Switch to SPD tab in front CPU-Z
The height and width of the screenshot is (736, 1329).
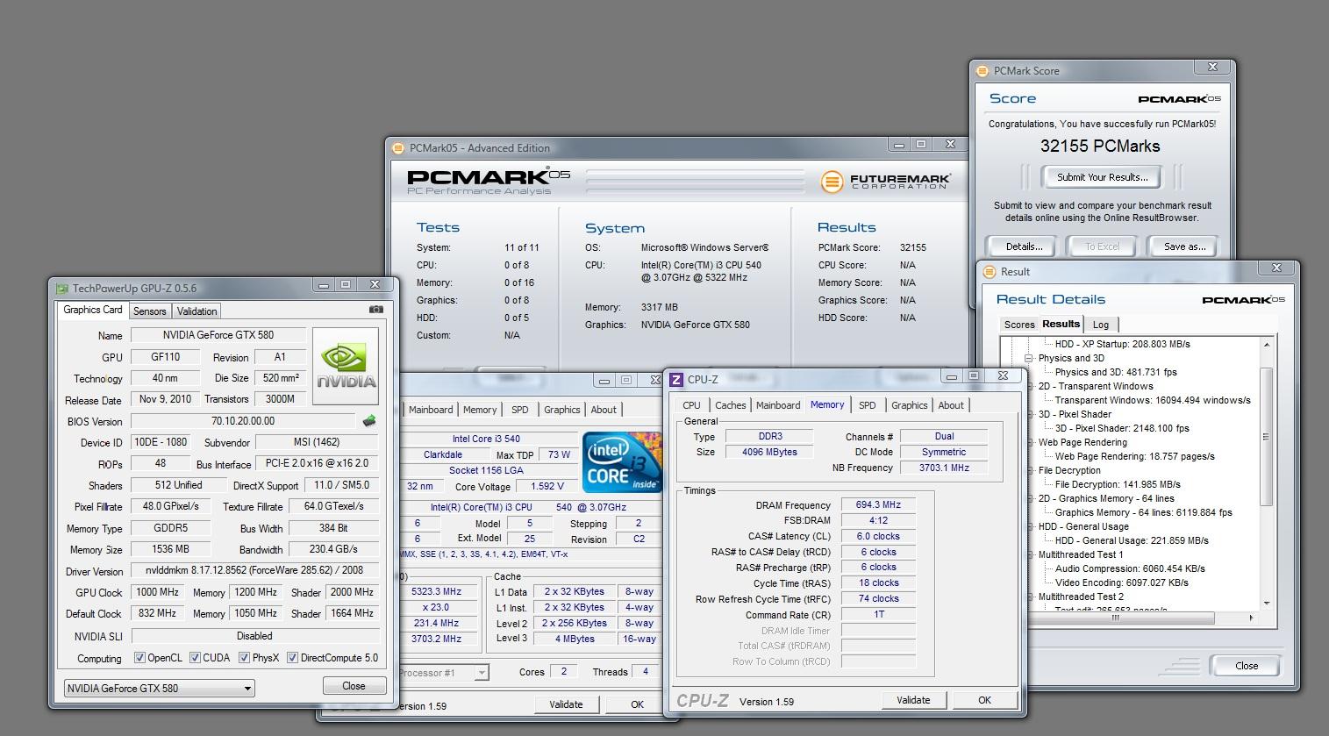click(x=867, y=405)
